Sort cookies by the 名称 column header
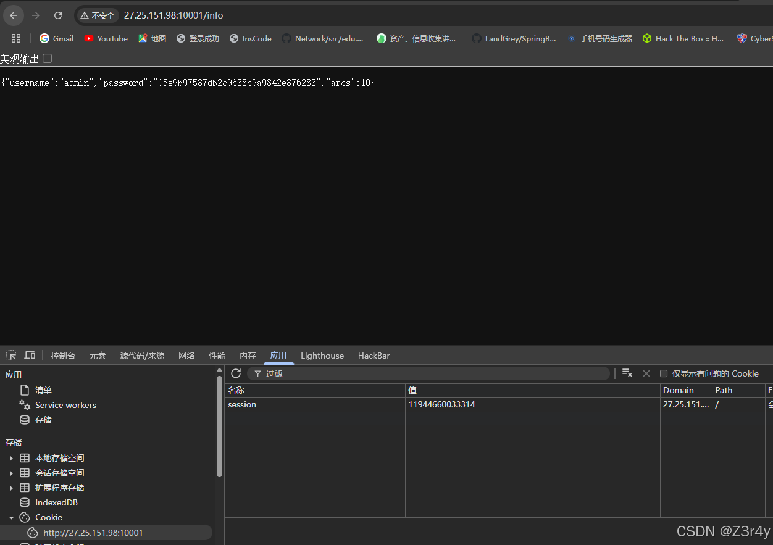 point(315,390)
